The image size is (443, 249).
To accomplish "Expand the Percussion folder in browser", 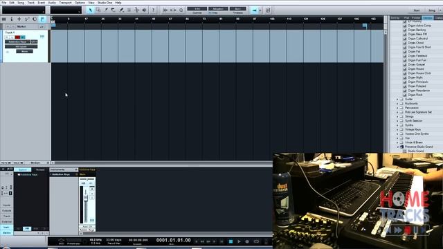I will click(x=397, y=108).
